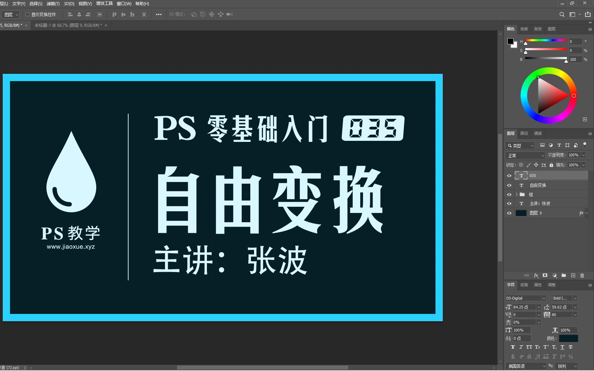Click the foreground color swatch

coord(510,41)
